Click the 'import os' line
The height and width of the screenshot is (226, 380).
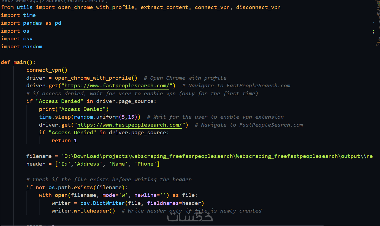coord(15,31)
